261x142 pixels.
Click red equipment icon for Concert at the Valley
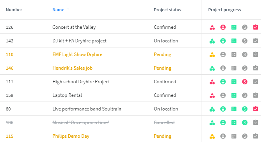pos(212,27)
